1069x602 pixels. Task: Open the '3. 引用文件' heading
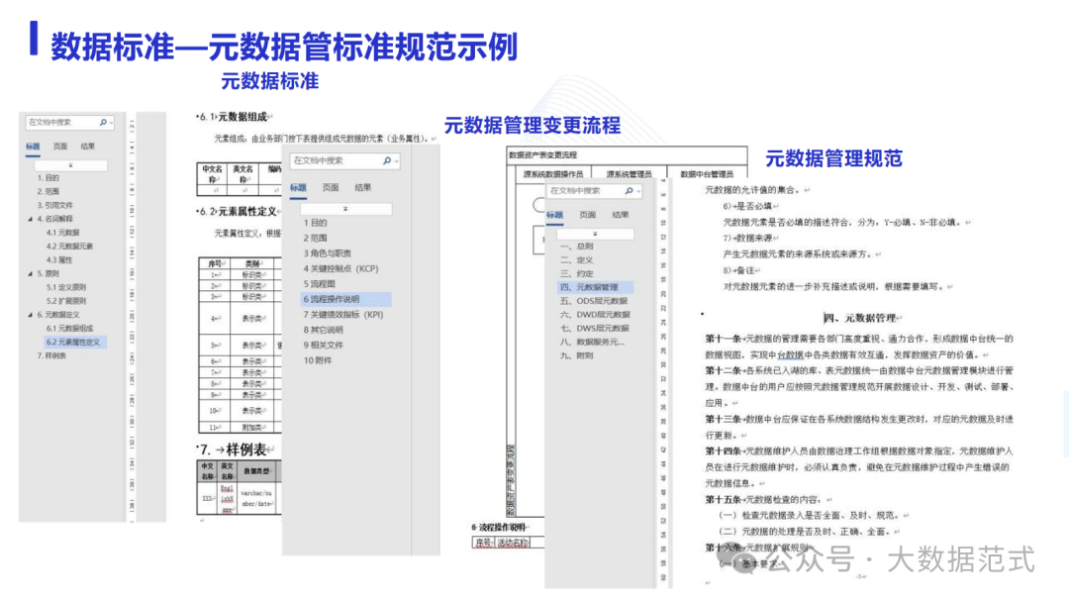[54, 205]
